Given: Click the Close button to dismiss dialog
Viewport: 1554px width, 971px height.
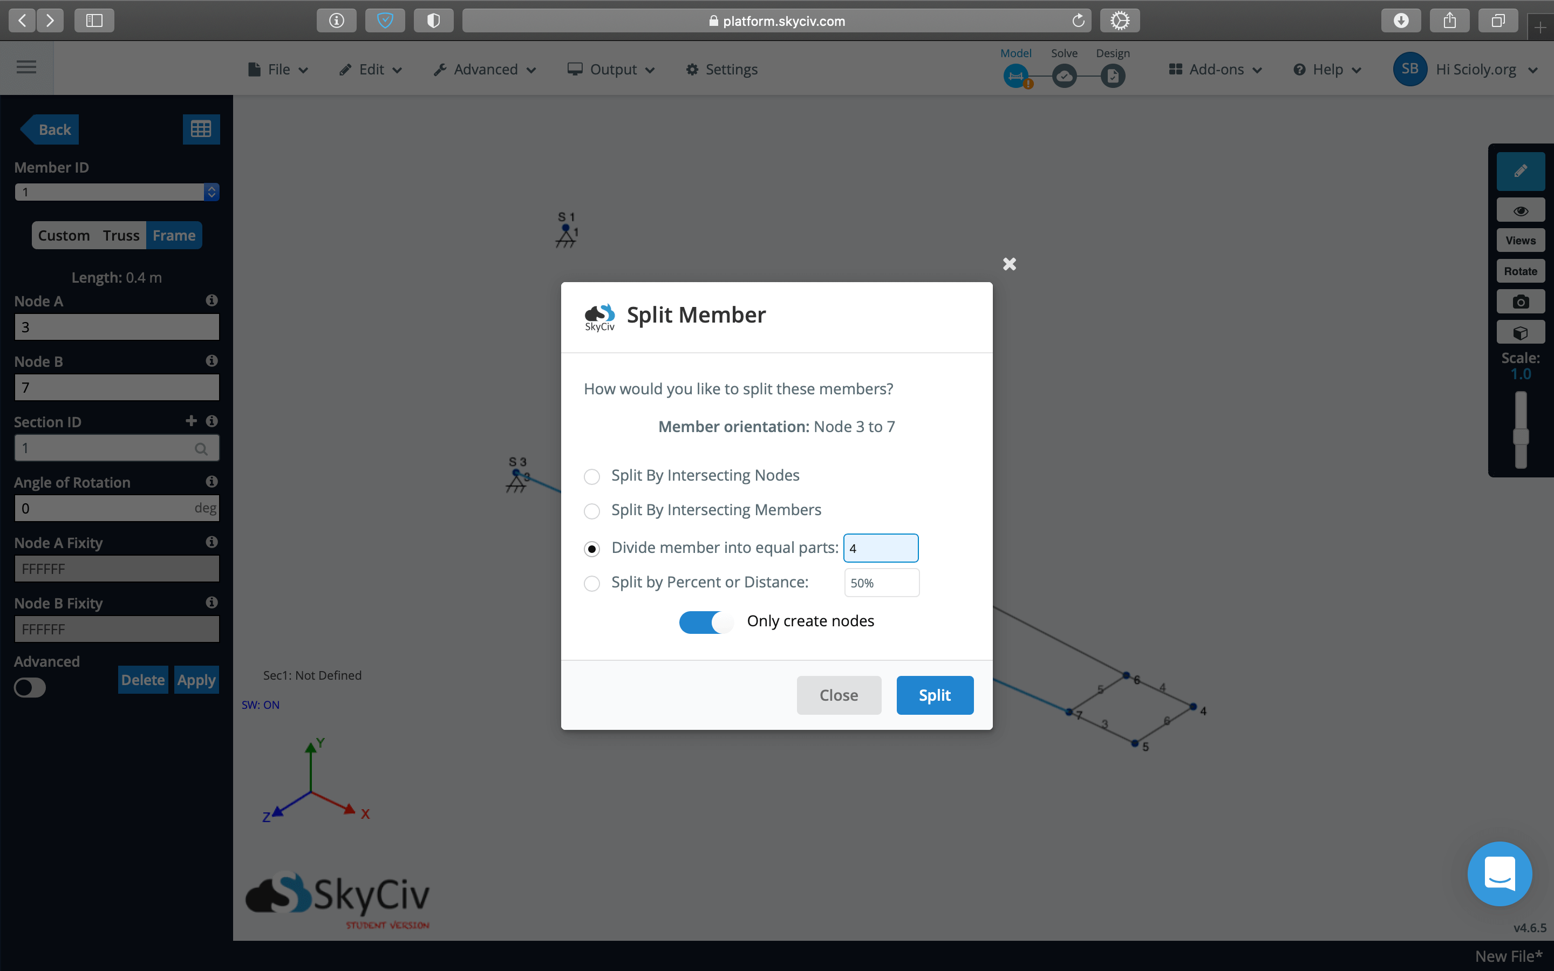Looking at the screenshot, I should (x=838, y=695).
